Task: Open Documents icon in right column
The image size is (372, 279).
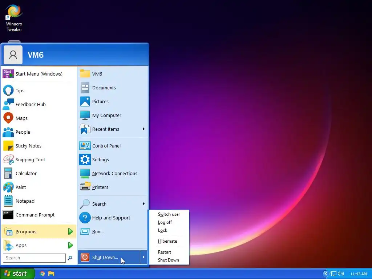Action: point(85,88)
